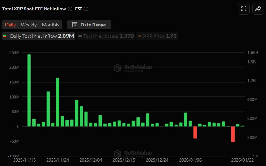Click the red outflow bar near 2026/01/06
The width and height of the screenshot is (266, 166).
[x=195, y=132]
